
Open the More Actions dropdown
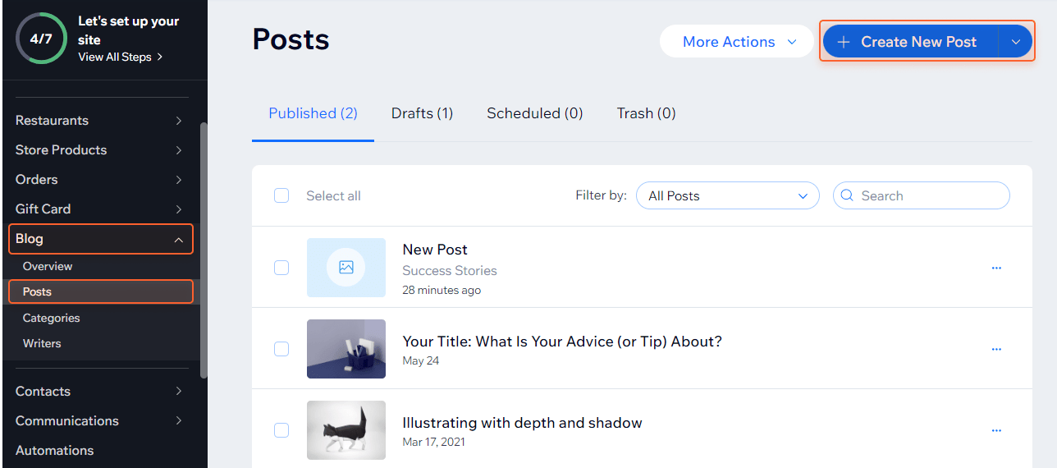coord(736,42)
